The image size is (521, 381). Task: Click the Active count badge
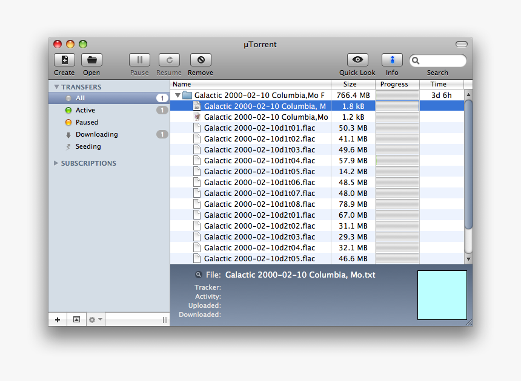pos(162,110)
